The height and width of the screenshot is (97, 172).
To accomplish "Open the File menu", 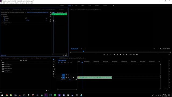I will point(1,3).
